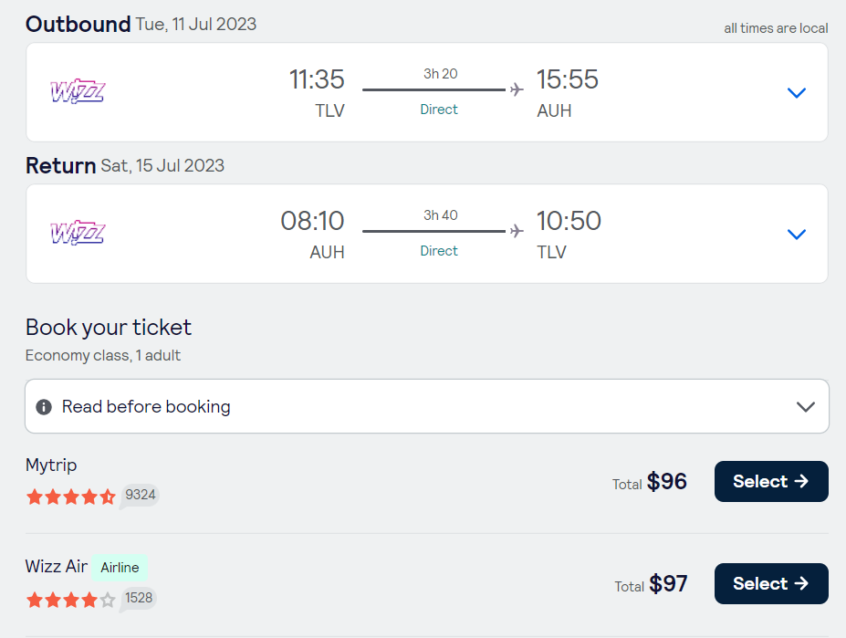Click the outbound flight plane icon
The width and height of the screenshot is (846, 638).
pyautogui.click(x=517, y=89)
